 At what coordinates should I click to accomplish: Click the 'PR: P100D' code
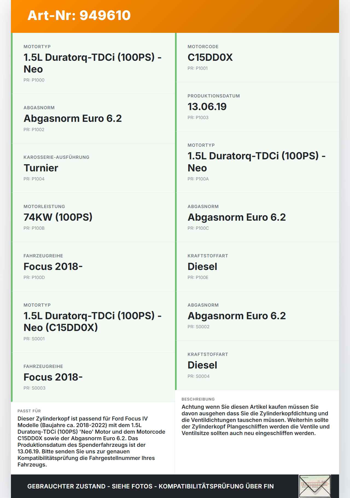click(x=34, y=277)
